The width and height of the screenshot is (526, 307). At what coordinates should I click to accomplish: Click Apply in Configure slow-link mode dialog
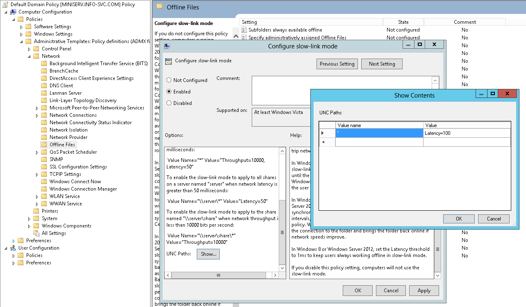pyautogui.click(x=424, y=291)
